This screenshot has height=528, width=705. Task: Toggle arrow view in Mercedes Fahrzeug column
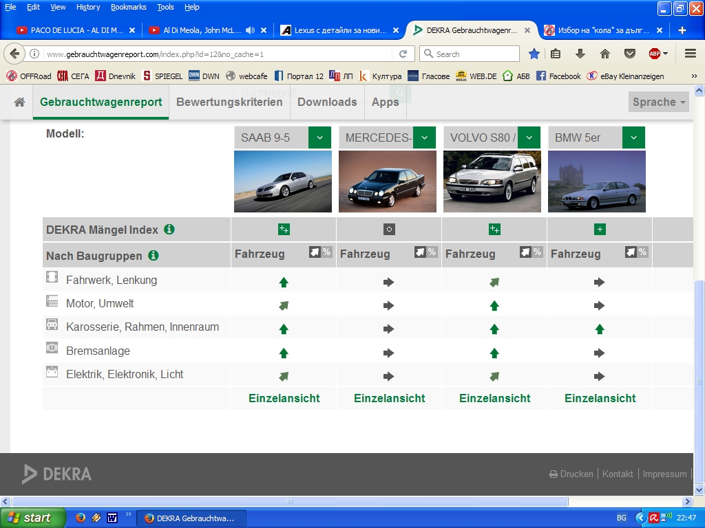pos(420,252)
